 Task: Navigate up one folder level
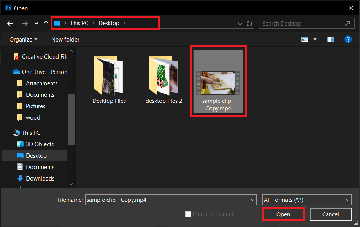tap(46, 23)
